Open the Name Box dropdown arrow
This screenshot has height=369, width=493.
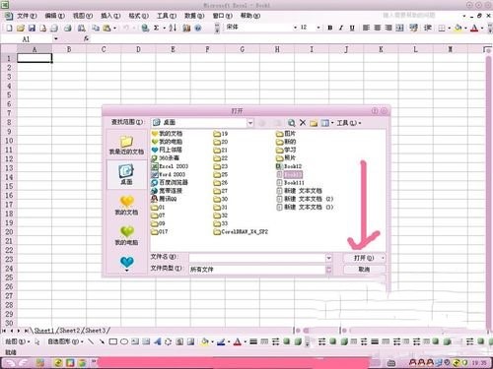click(x=55, y=39)
